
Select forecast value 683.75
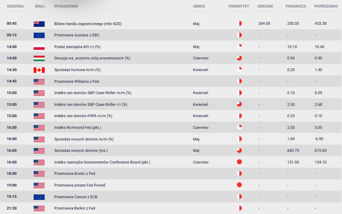click(x=293, y=150)
